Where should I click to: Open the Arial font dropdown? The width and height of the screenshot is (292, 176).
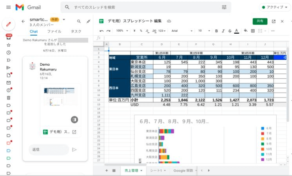(182, 31)
